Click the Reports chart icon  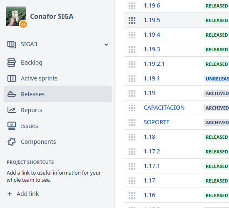12,110
